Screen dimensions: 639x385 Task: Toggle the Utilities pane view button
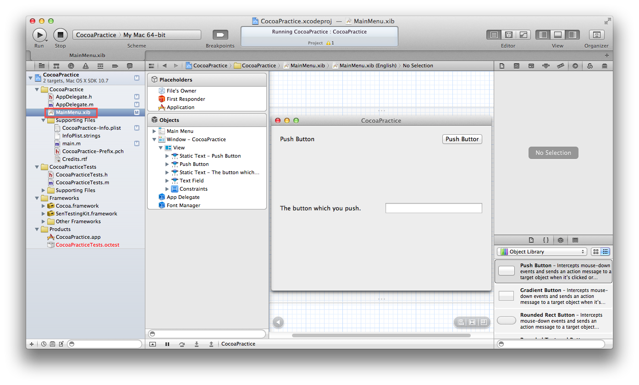[572, 35]
